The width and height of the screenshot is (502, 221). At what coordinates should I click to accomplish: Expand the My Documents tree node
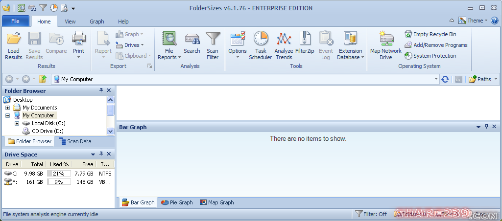8,108
